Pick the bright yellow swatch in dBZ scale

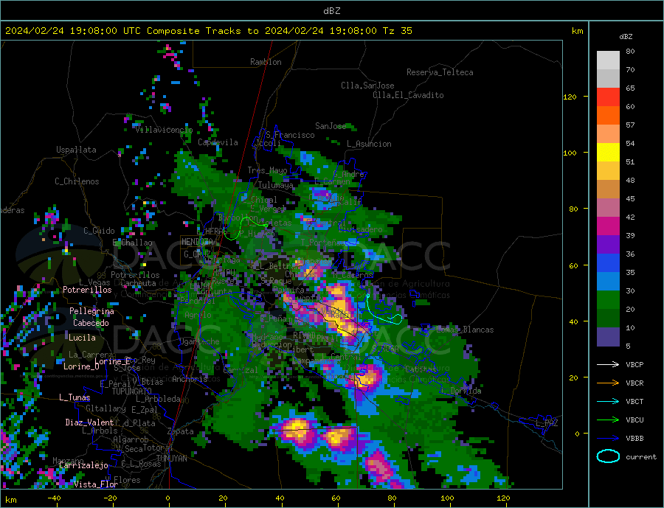click(608, 153)
